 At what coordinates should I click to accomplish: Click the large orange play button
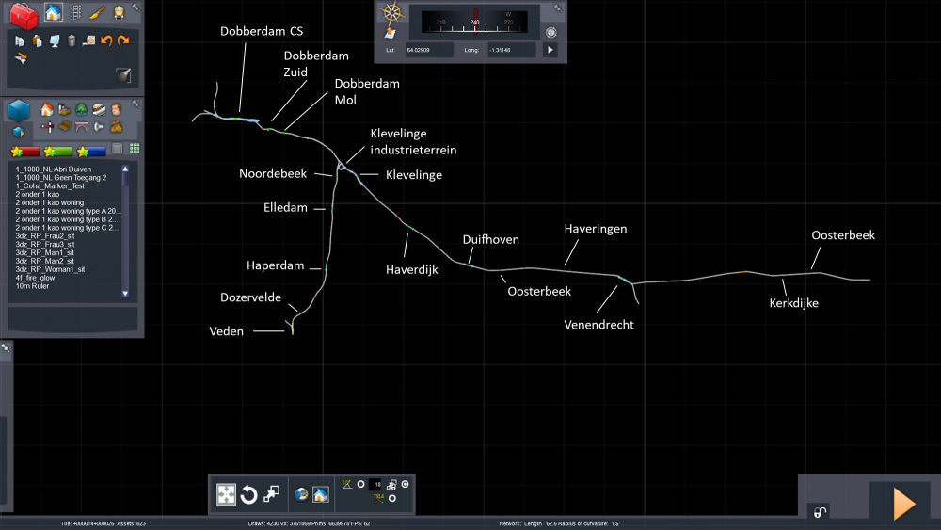tap(903, 503)
